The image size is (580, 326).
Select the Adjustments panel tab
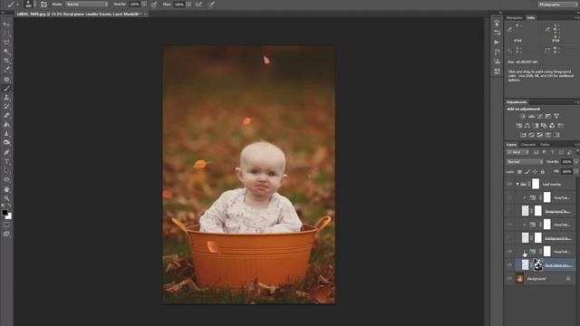(x=517, y=102)
